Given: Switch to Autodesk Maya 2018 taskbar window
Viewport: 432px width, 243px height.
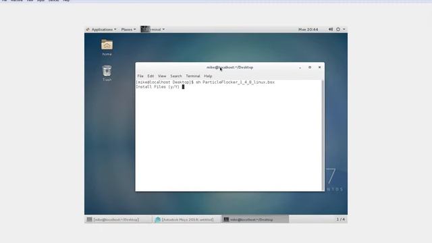Looking at the screenshot, I should (x=186, y=219).
